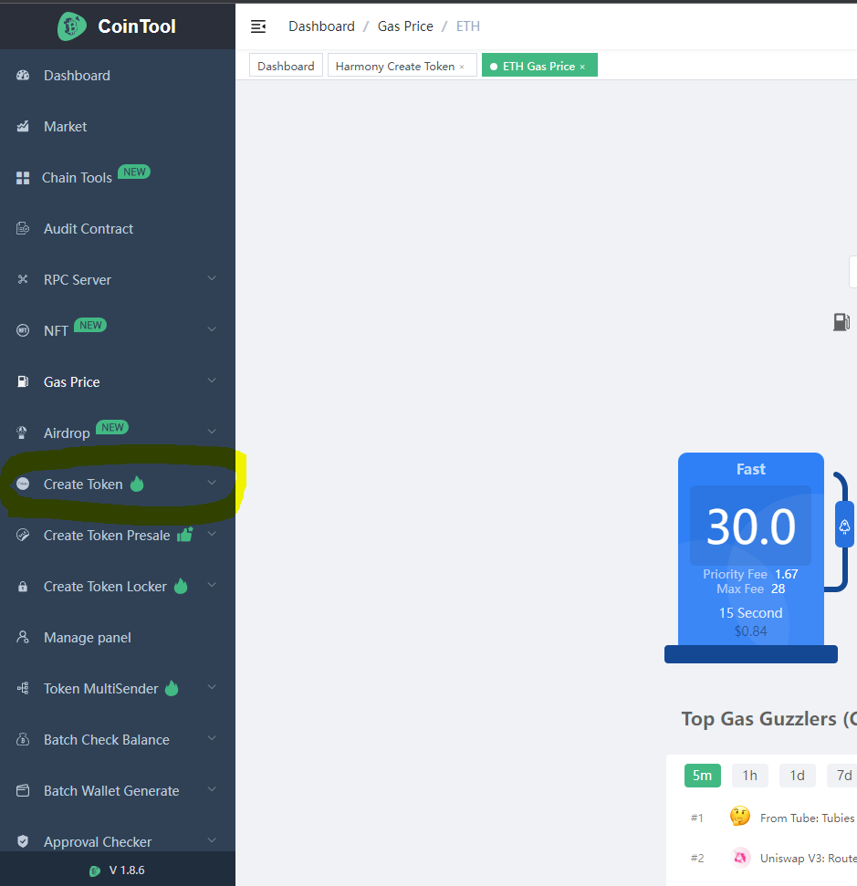
Task: Expand the Create Token Presale chevron
Action: click(x=212, y=534)
